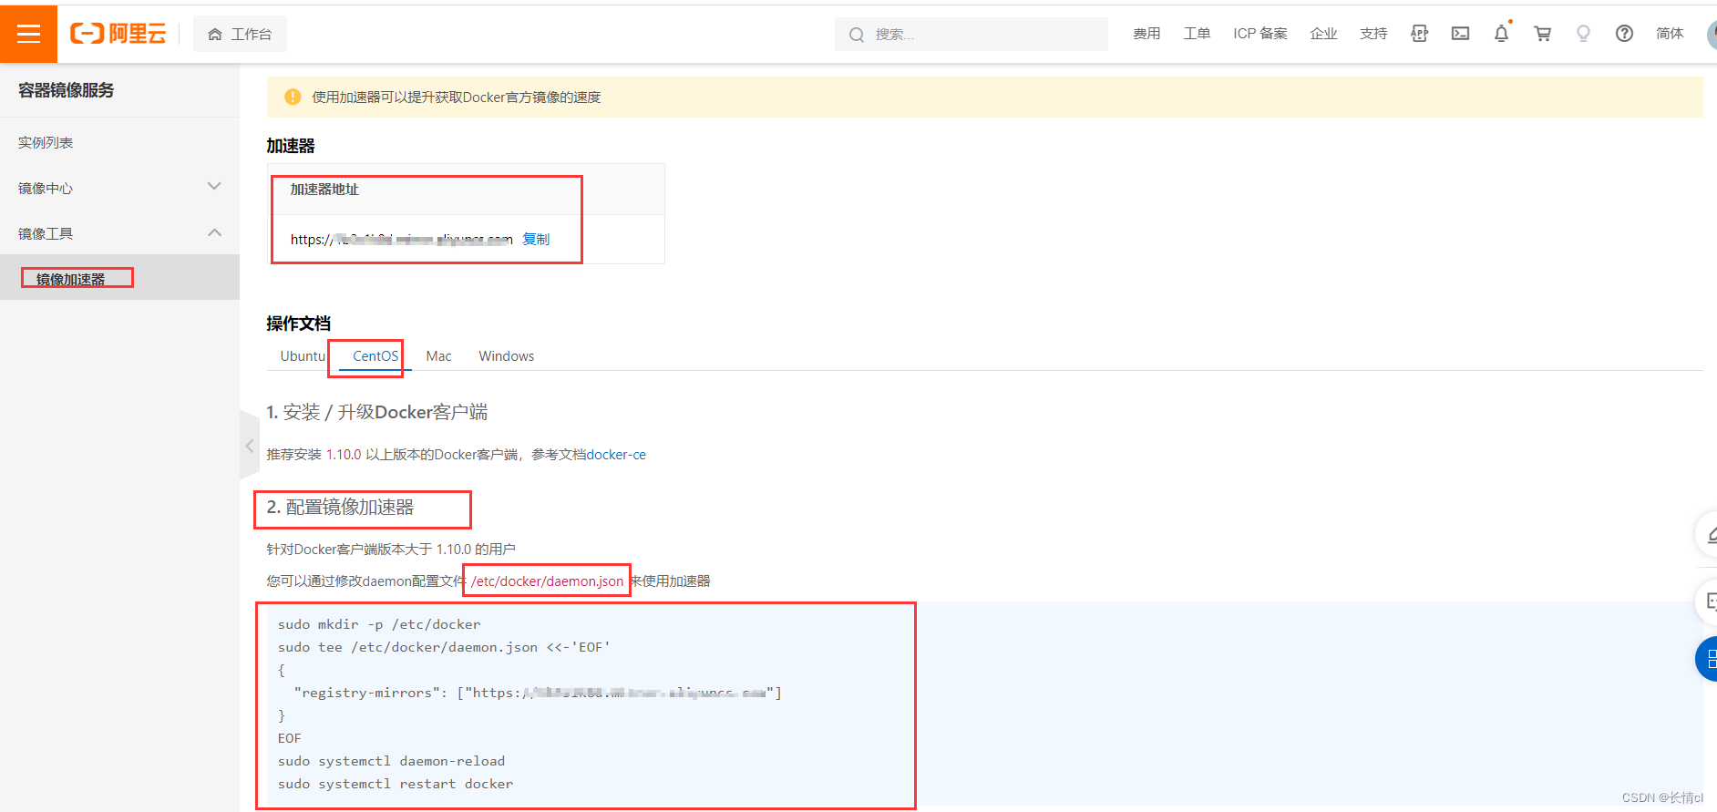Click the 'sudo mkdir -p /etc/docker' line
The image size is (1717, 812).
(x=379, y=624)
